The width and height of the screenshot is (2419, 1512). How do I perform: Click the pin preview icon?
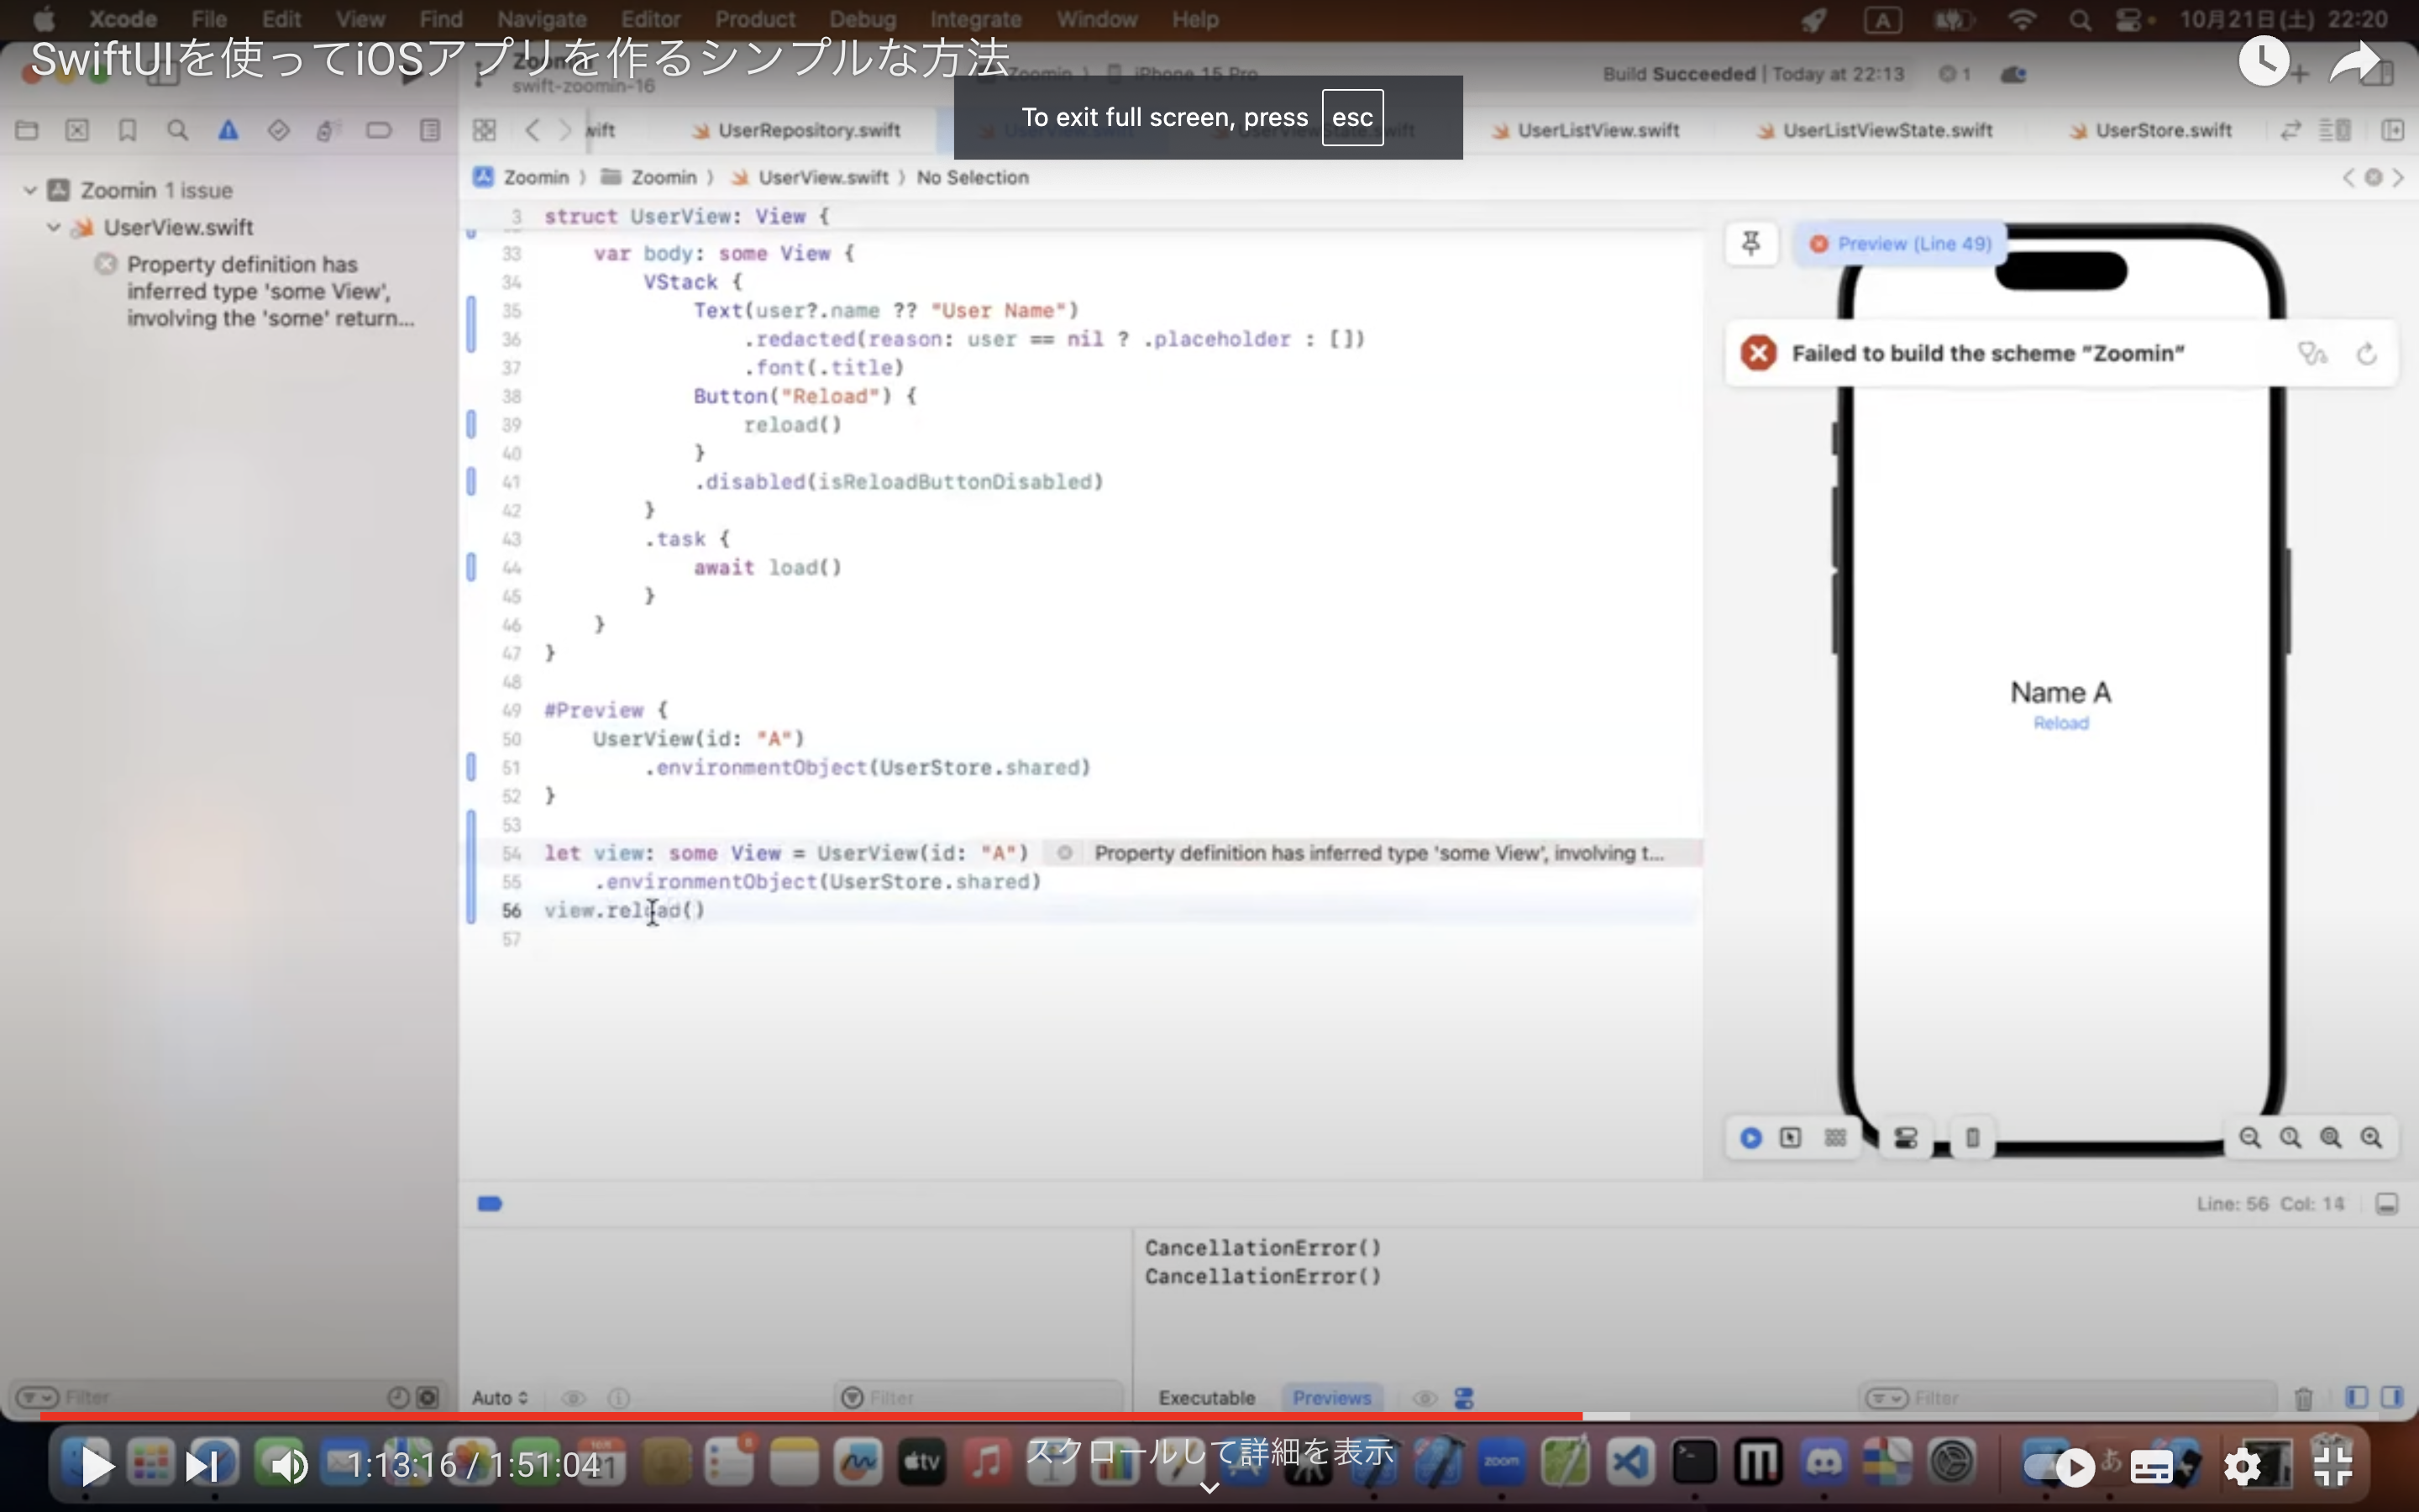pos(1751,243)
